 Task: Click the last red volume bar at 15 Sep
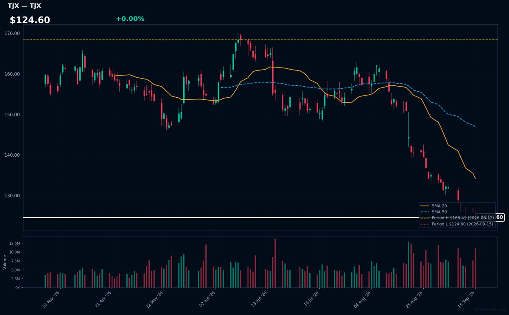point(475,268)
